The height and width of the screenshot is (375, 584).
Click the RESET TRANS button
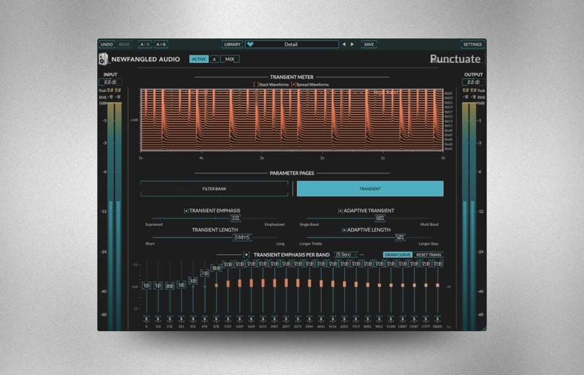(429, 255)
